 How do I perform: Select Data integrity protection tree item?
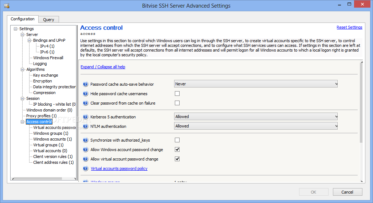pyautogui.click(x=55, y=87)
